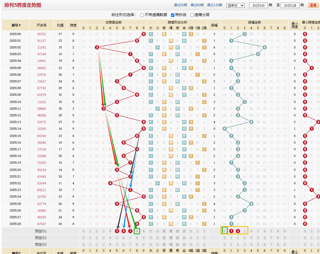Sort by 期号 using the top header arrow icon
The image size is (320, 254).
[x=19, y=25]
